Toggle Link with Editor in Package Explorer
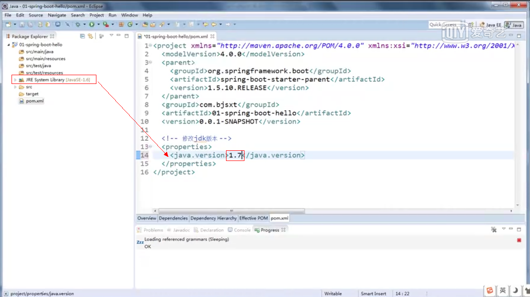The image size is (530, 297). point(91,36)
